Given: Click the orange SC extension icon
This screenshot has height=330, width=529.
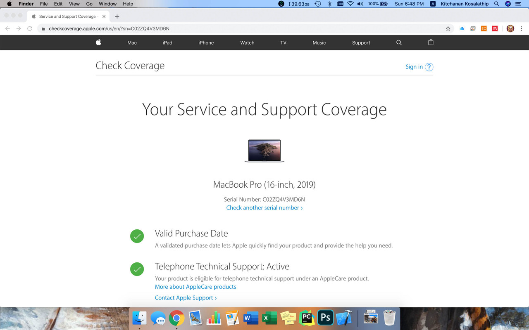Looking at the screenshot, I should 484,28.
